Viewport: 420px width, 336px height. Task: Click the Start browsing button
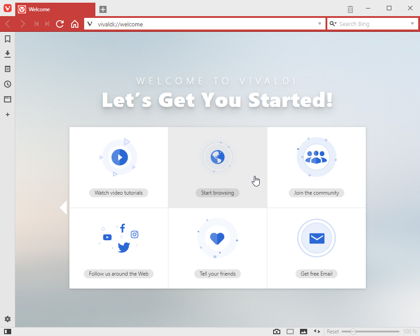pyautogui.click(x=218, y=193)
